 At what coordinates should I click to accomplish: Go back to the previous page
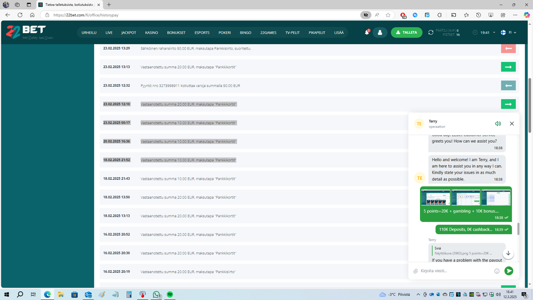click(7, 15)
